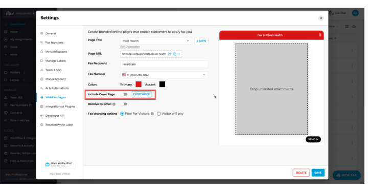The image size is (368, 193).
Task: Open the General settings section
Action: [51, 33]
